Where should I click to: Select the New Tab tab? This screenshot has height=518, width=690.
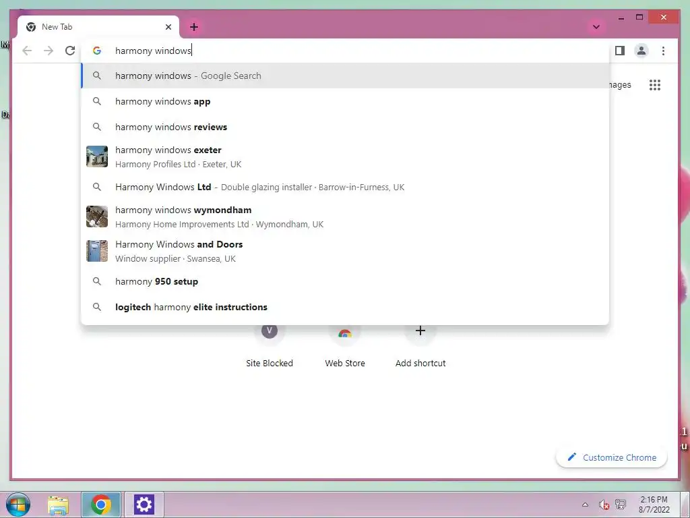pyautogui.click(x=98, y=27)
